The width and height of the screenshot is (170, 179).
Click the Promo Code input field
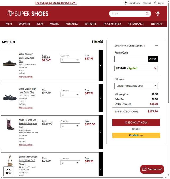[131, 59]
